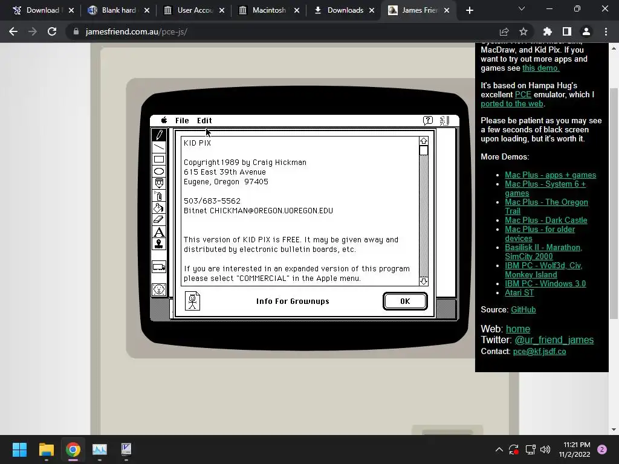Bookmark this page with star icon

point(523,31)
